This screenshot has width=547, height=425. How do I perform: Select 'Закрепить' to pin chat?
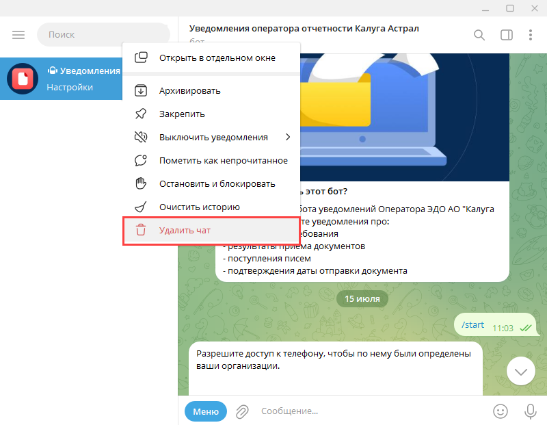[x=211, y=114]
